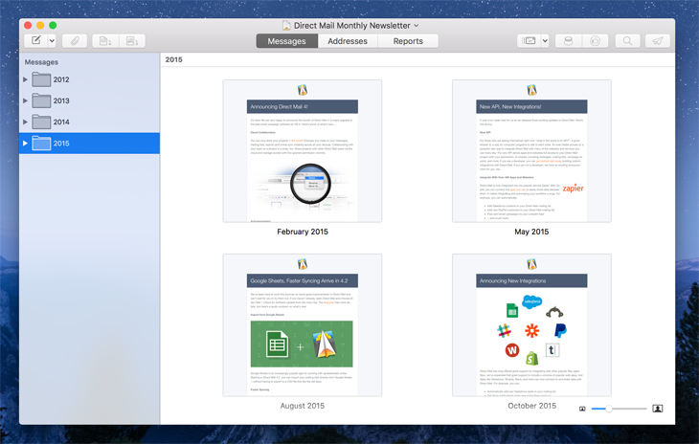This screenshot has width=699, height=444.
Task: Click the small thumbnail size icon
Action: click(582, 409)
